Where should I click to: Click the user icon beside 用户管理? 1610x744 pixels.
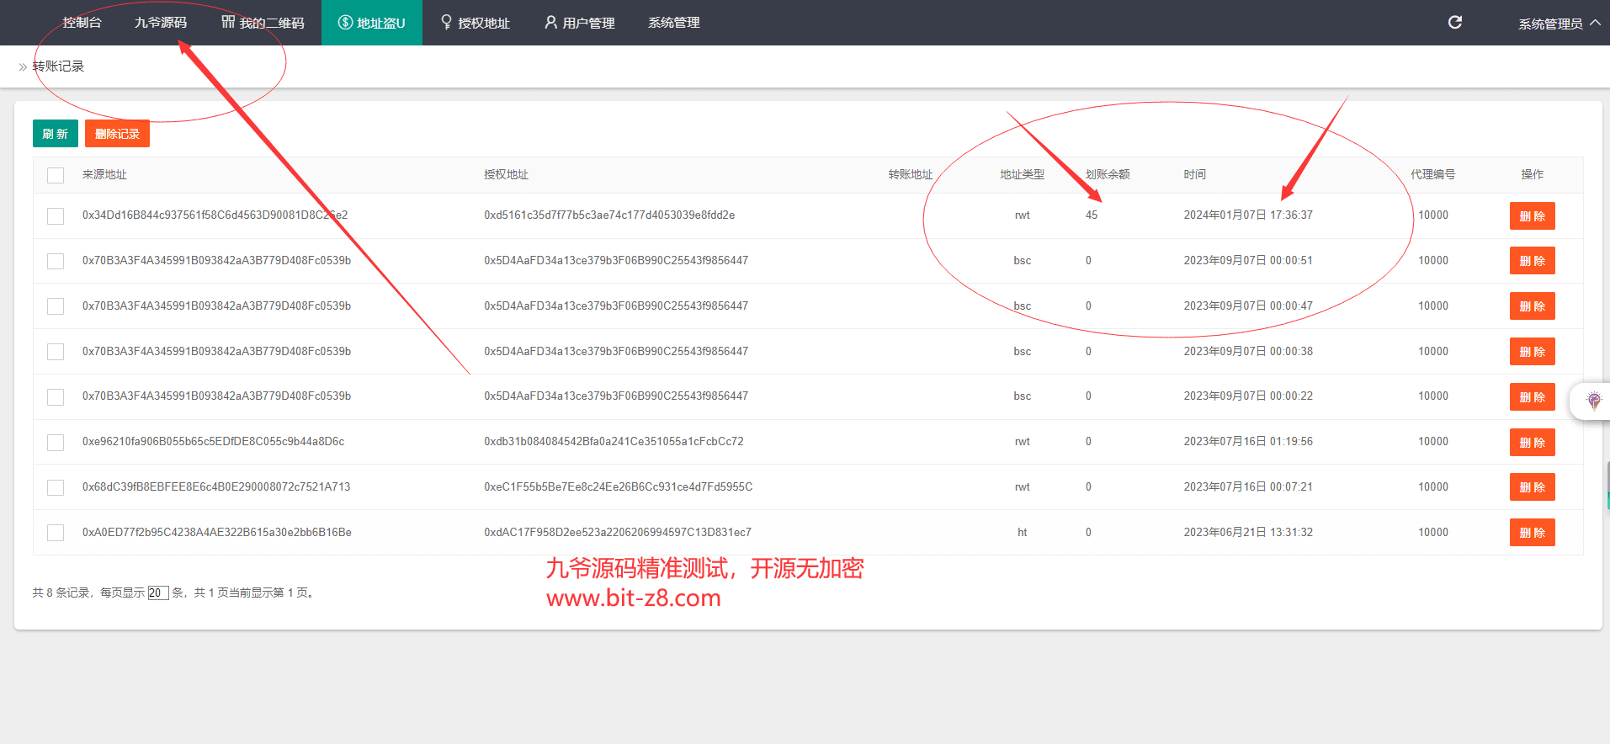click(550, 23)
